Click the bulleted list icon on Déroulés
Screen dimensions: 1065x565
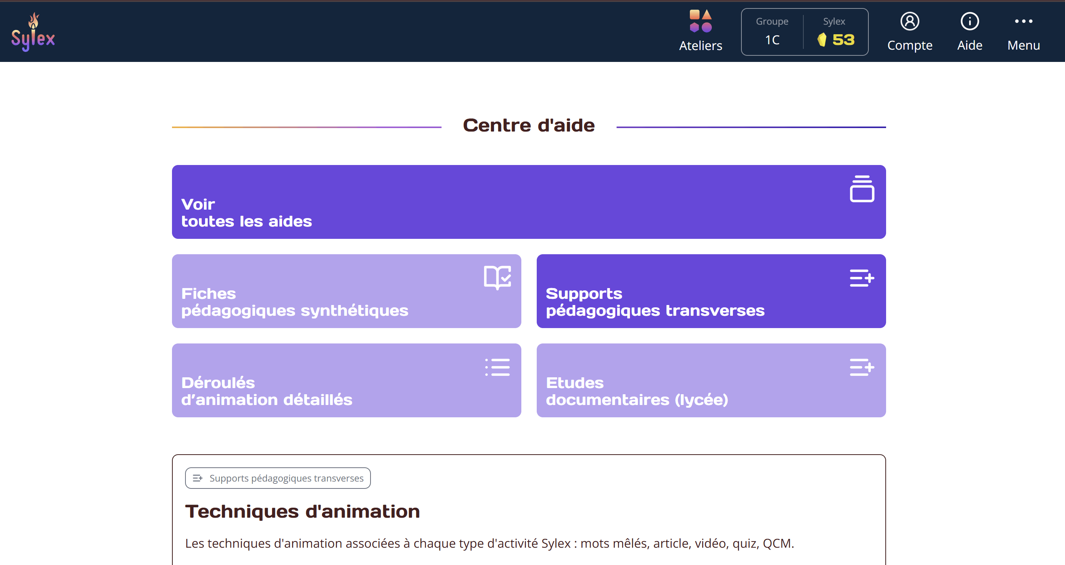pos(497,367)
